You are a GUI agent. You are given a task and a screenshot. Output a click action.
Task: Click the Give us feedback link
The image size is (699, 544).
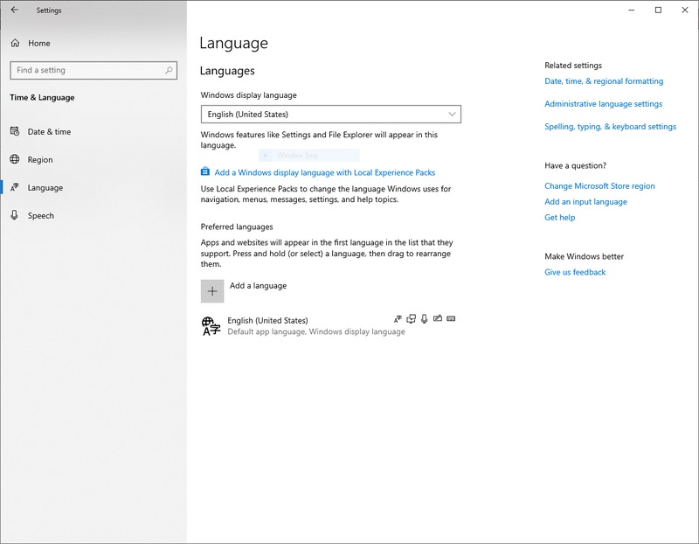click(x=575, y=272)
